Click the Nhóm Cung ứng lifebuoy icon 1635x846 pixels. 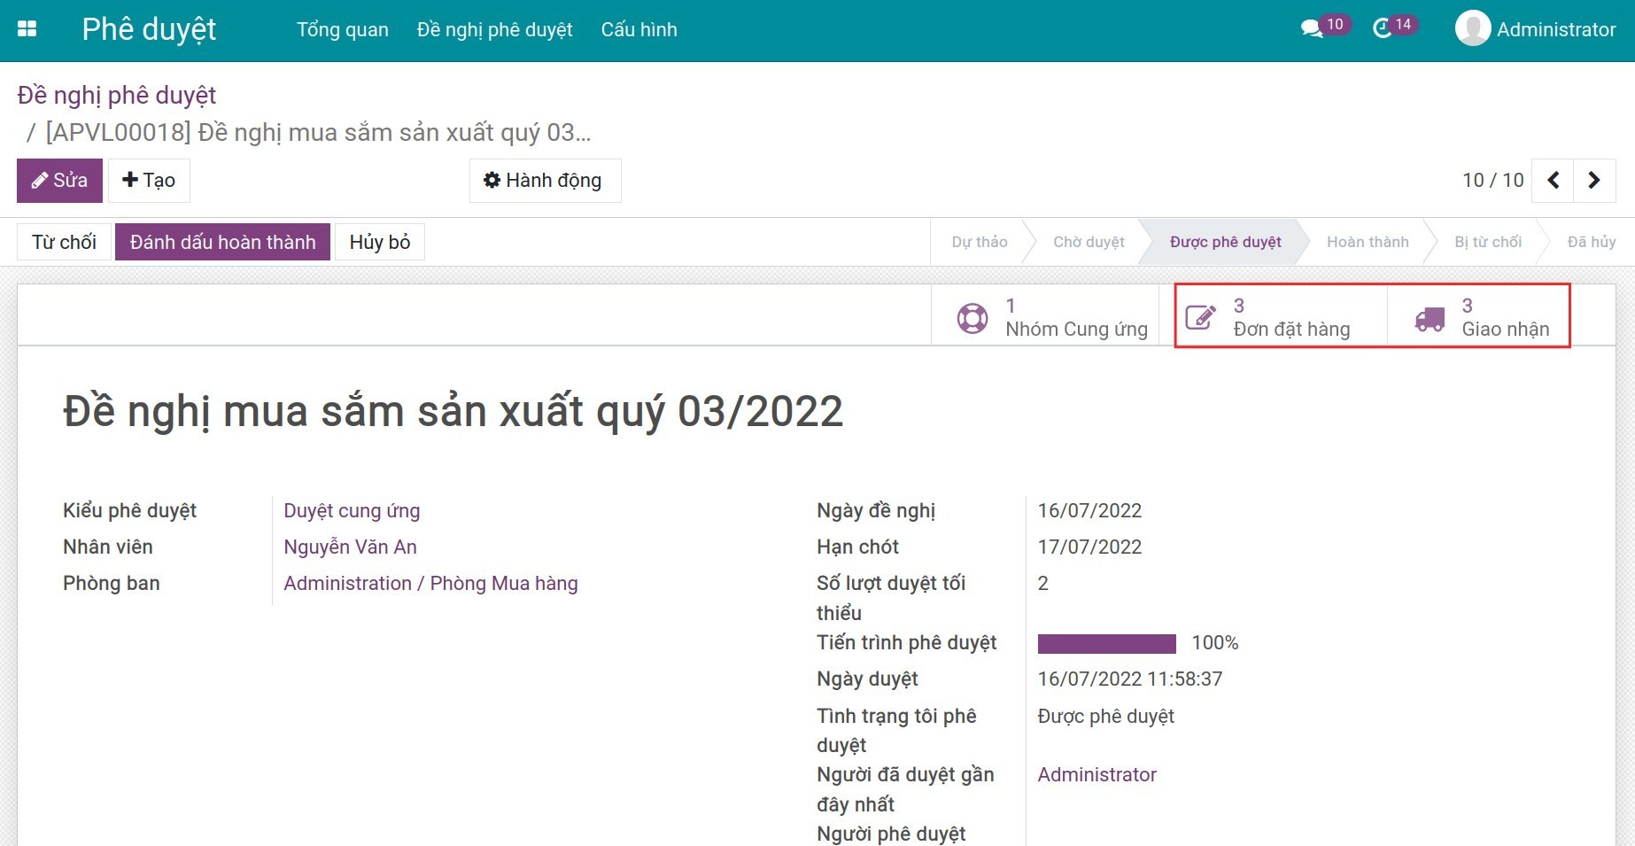[972, 318]
